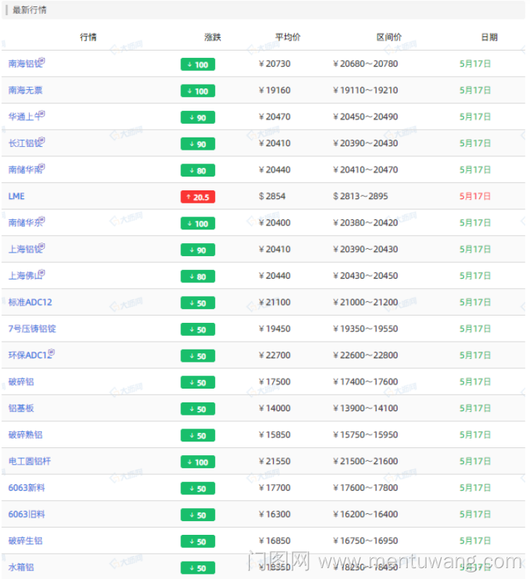Screen dimensions: 530x579
Task: Click the 涨跌 column header
Action: coord(213,37)
